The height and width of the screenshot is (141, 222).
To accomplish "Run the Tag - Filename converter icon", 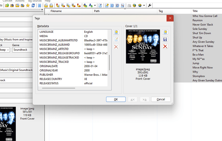I will pyautogui.click(x=58, y=5).
